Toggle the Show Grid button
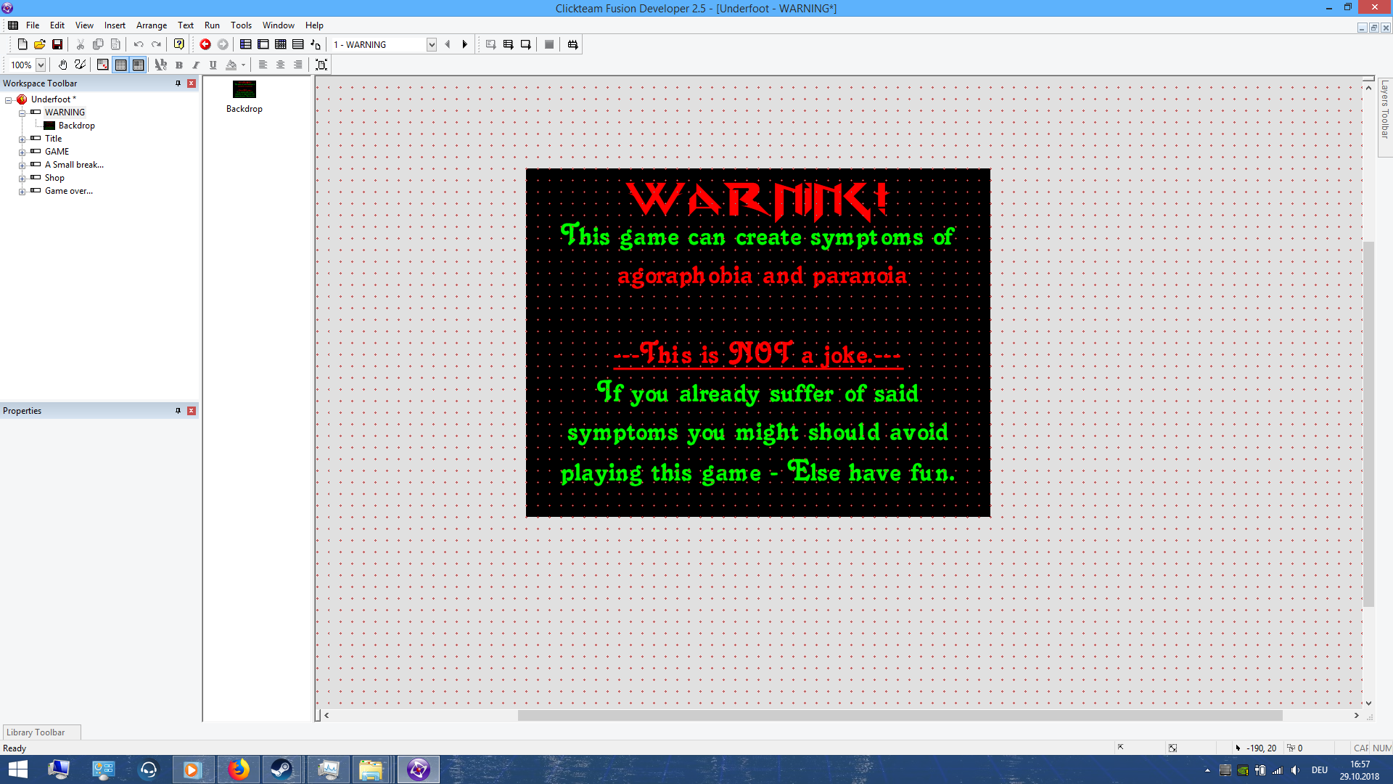The image size is (1393, 784). point(121,65)
